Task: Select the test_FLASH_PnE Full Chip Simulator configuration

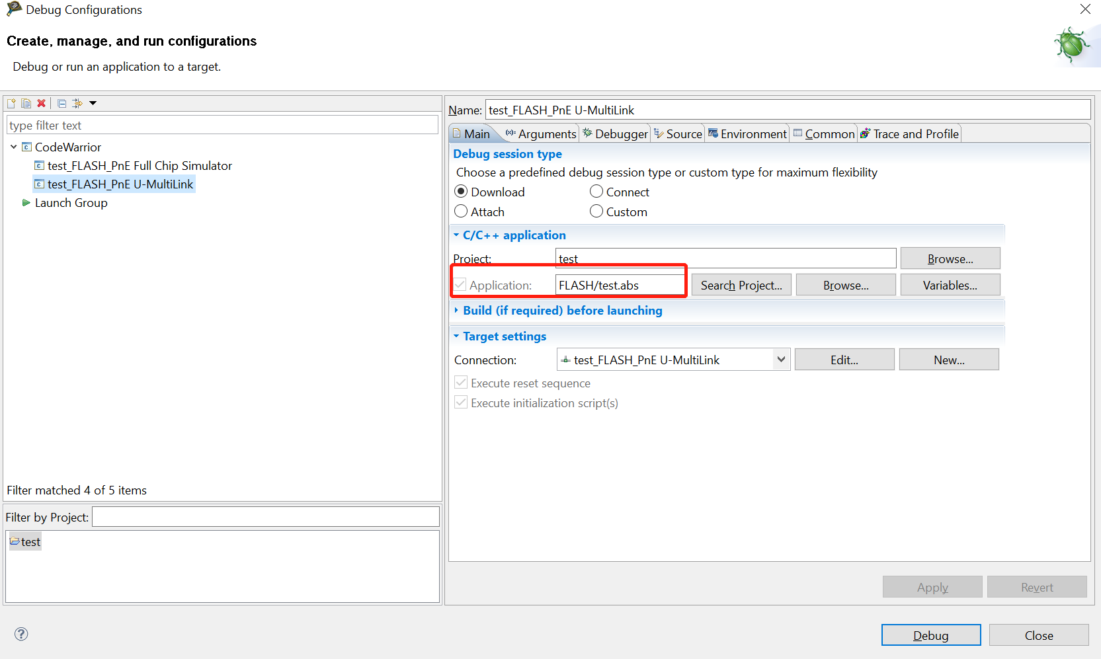Action: point(139,165)
